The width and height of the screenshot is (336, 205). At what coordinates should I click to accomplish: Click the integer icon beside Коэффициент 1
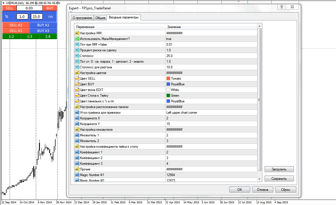tap(77, 152)
